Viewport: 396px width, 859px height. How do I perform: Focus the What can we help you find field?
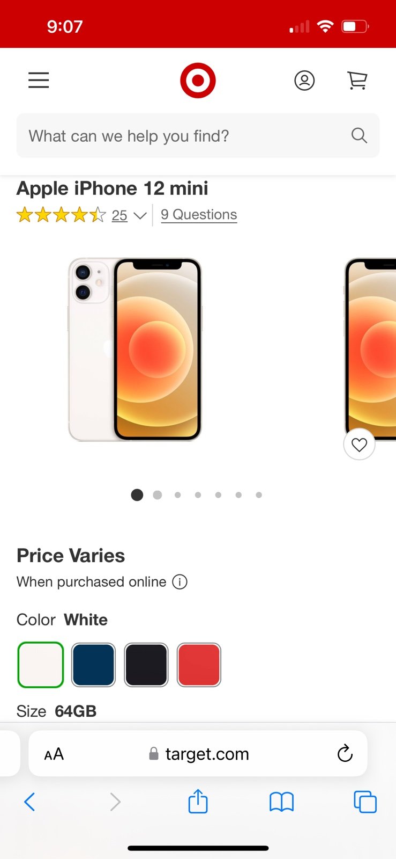pyautogui.click(x=198, y=136)
